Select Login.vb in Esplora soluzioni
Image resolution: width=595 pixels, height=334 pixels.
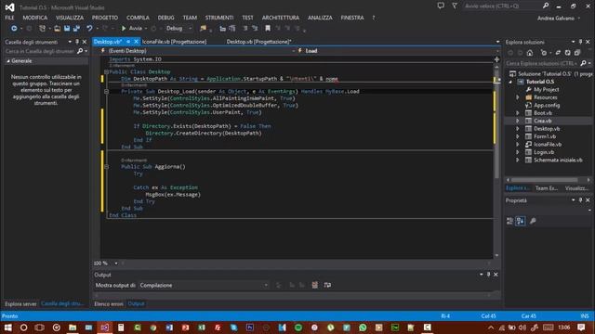click(544, 152)
